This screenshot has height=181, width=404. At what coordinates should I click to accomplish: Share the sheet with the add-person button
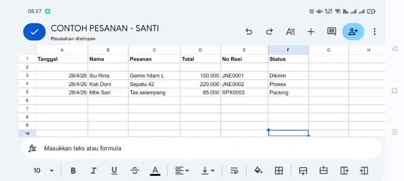(353, 31)
